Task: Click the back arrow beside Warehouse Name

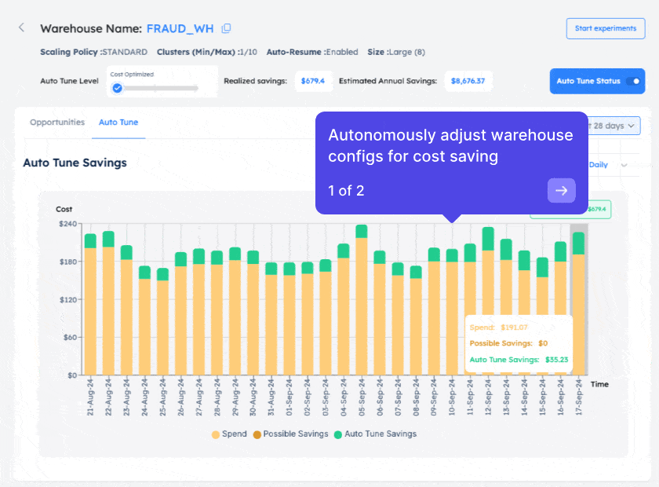Action: [20, 26]
